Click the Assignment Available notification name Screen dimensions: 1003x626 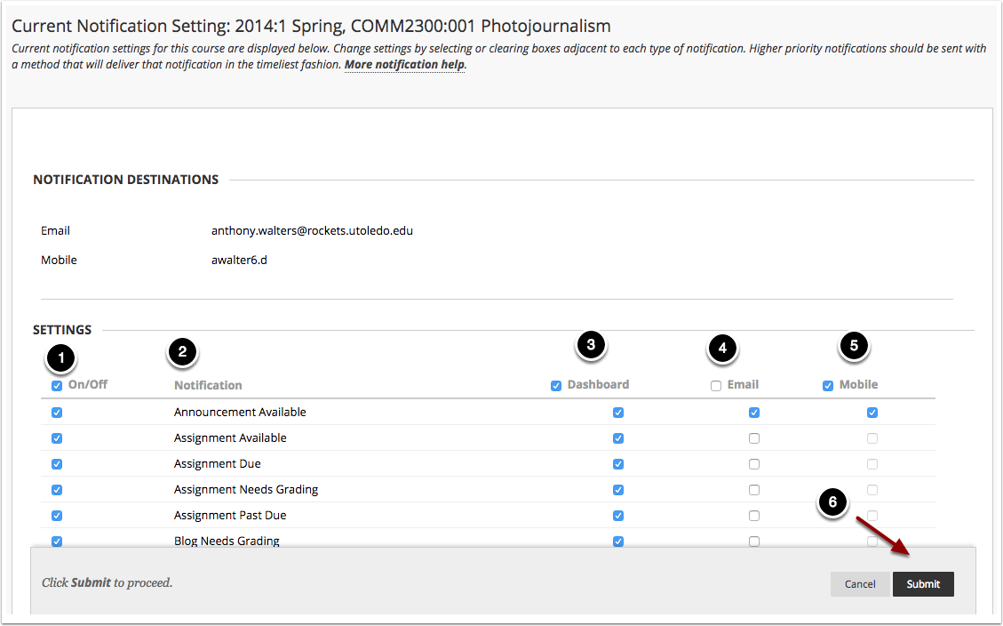point(230,437)
